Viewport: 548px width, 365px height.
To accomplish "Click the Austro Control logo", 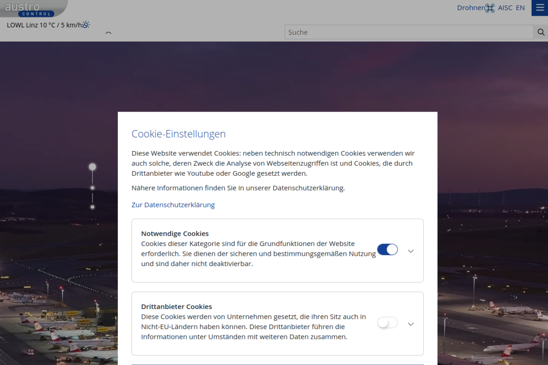I will click(x=30, y=8).
